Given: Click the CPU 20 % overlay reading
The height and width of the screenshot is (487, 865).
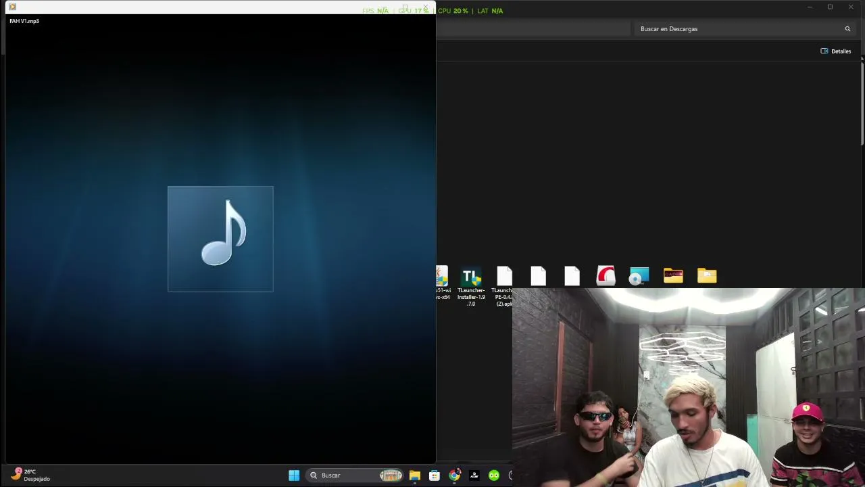Looking at the screenshot, I should (x=453, y=11).
